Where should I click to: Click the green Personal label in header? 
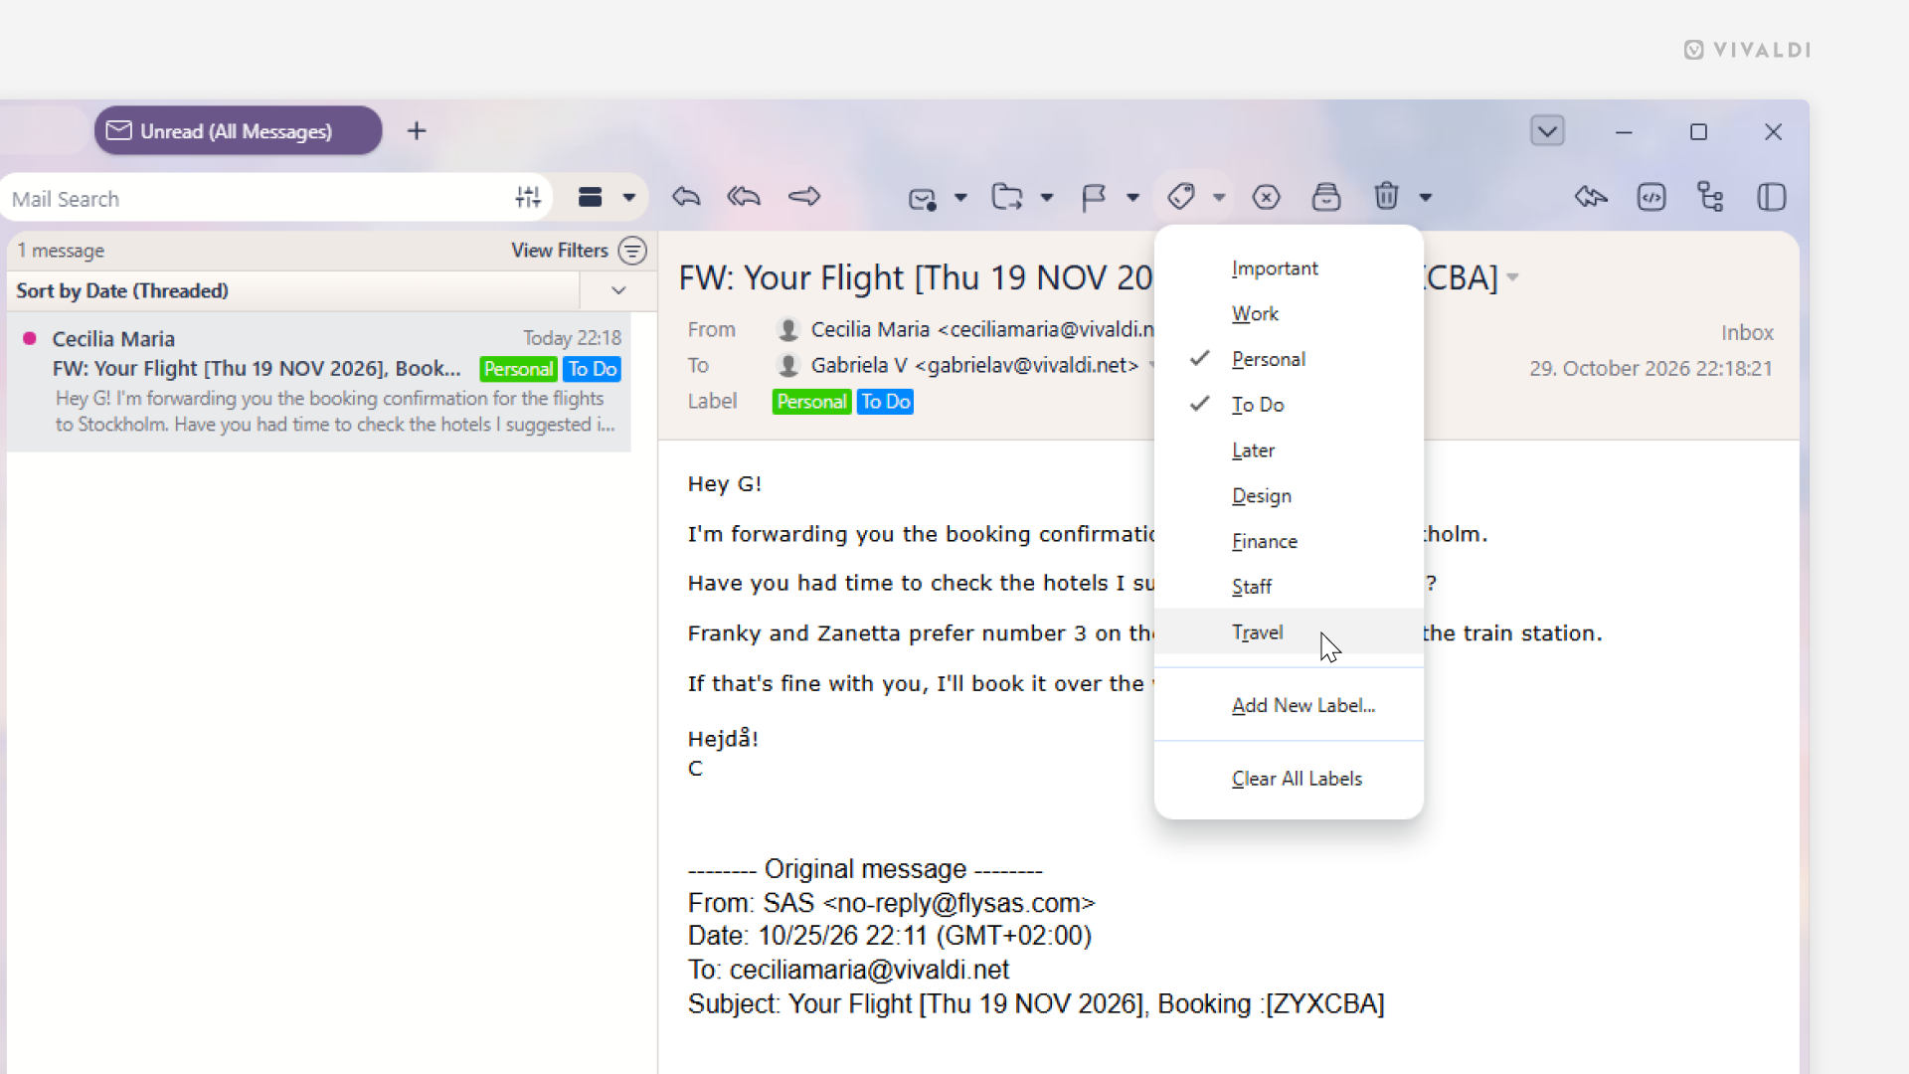(x=812, y=402)
